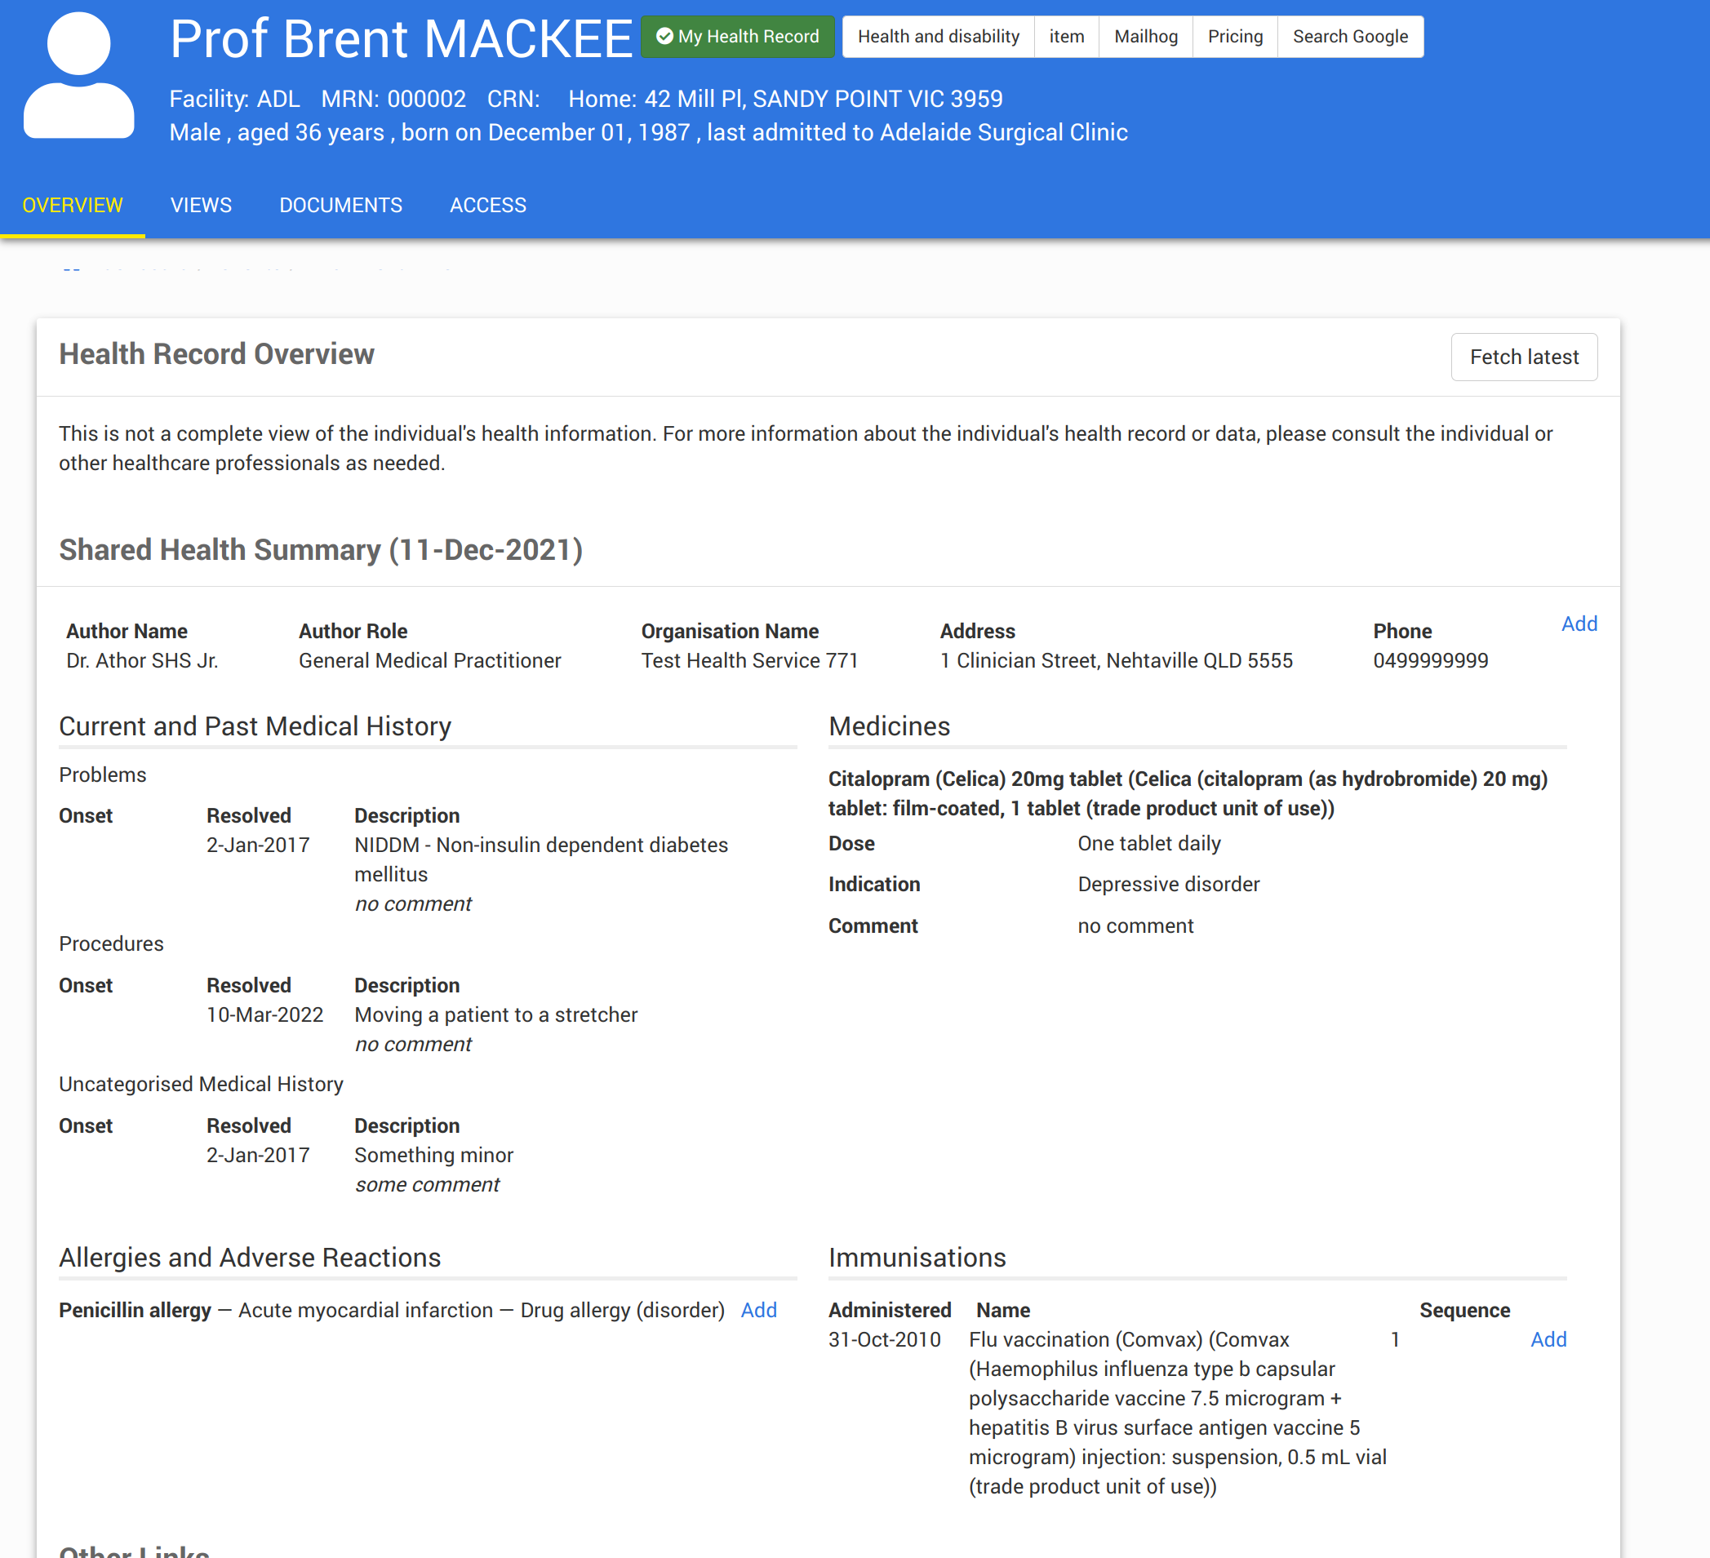
Task: Click the green My Health Record badge
Action: point(737,37)
